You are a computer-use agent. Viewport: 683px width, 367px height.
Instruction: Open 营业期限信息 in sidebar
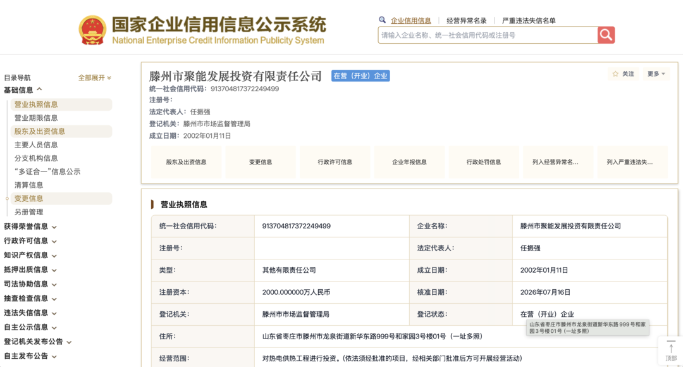click(x=36, y=118)
